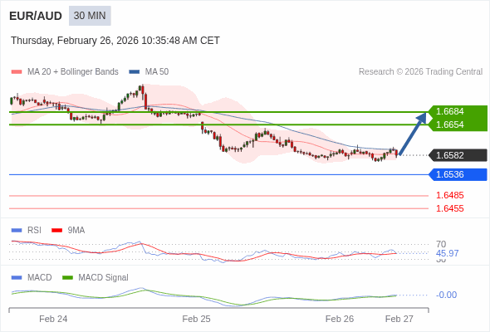
Task: Click the Feb 24 date axis label
Action: click(53, 319)
